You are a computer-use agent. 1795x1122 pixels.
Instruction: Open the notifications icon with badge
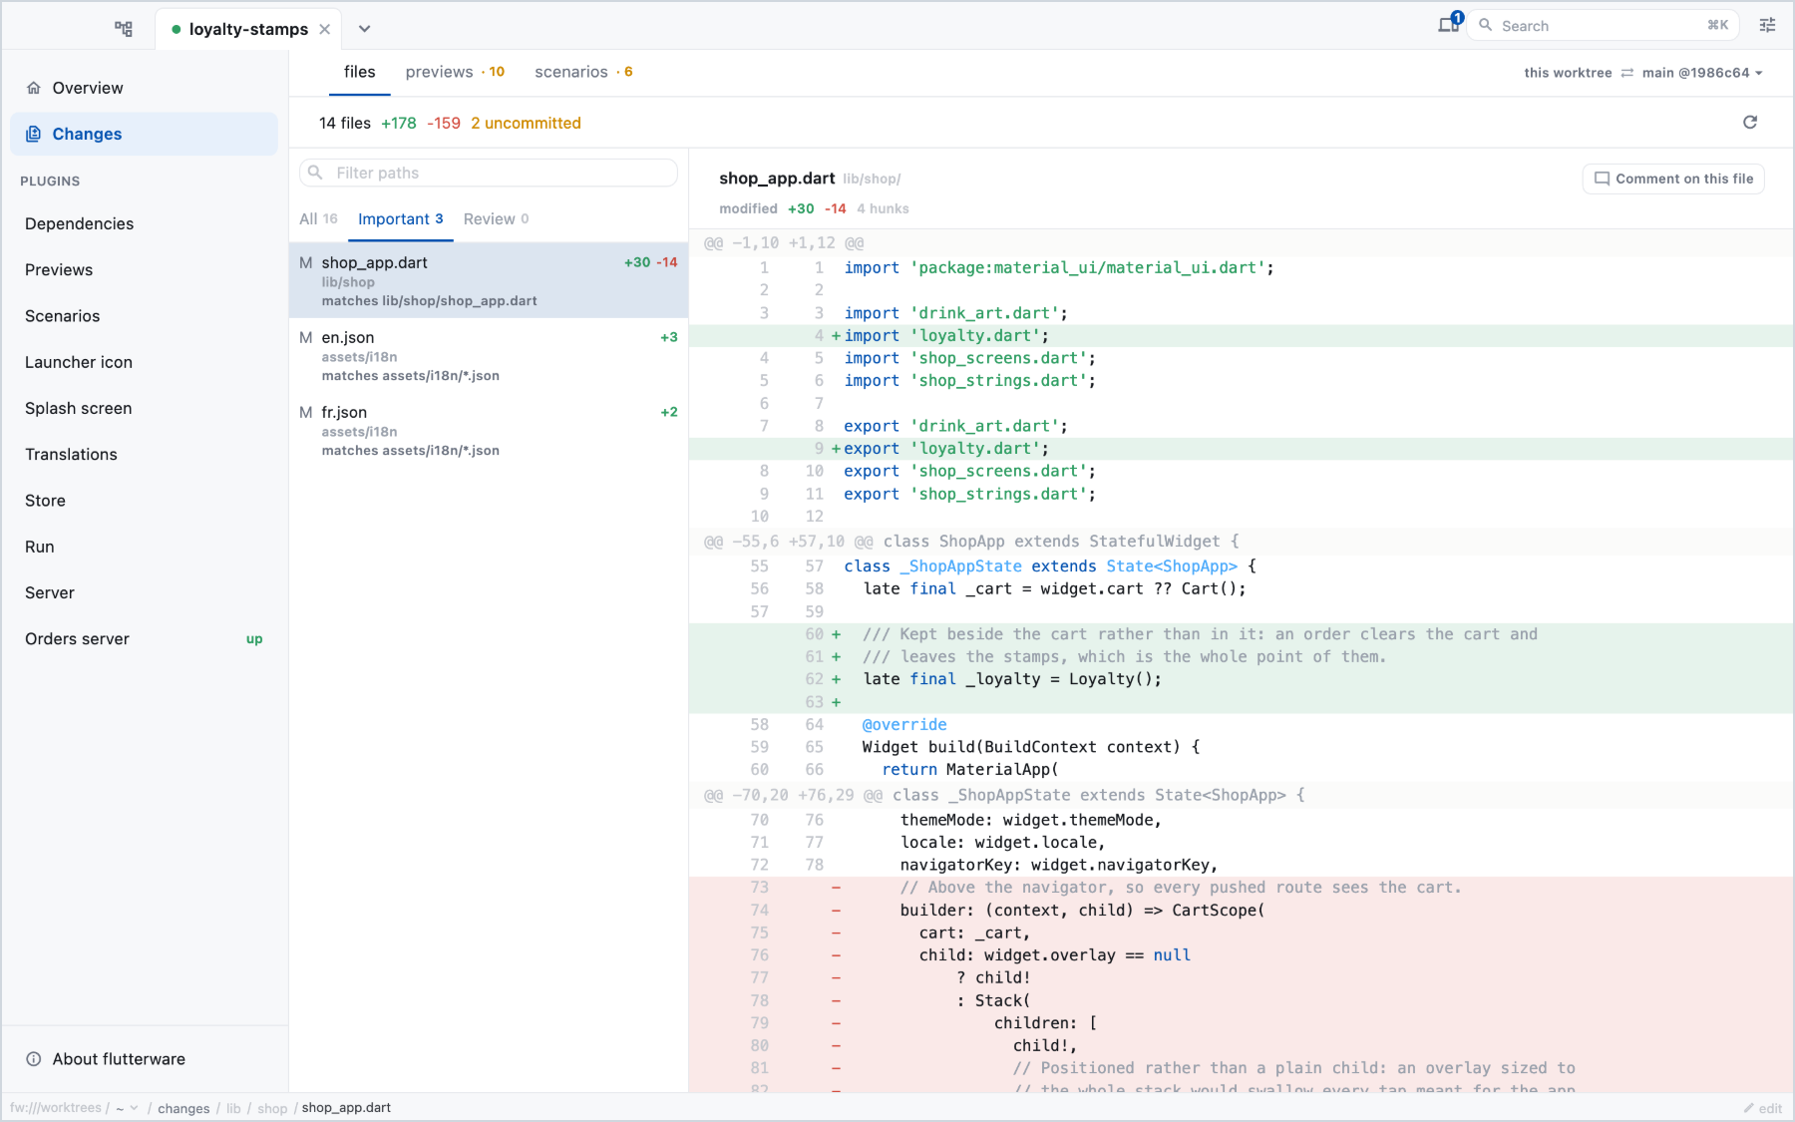point(1450,24)
